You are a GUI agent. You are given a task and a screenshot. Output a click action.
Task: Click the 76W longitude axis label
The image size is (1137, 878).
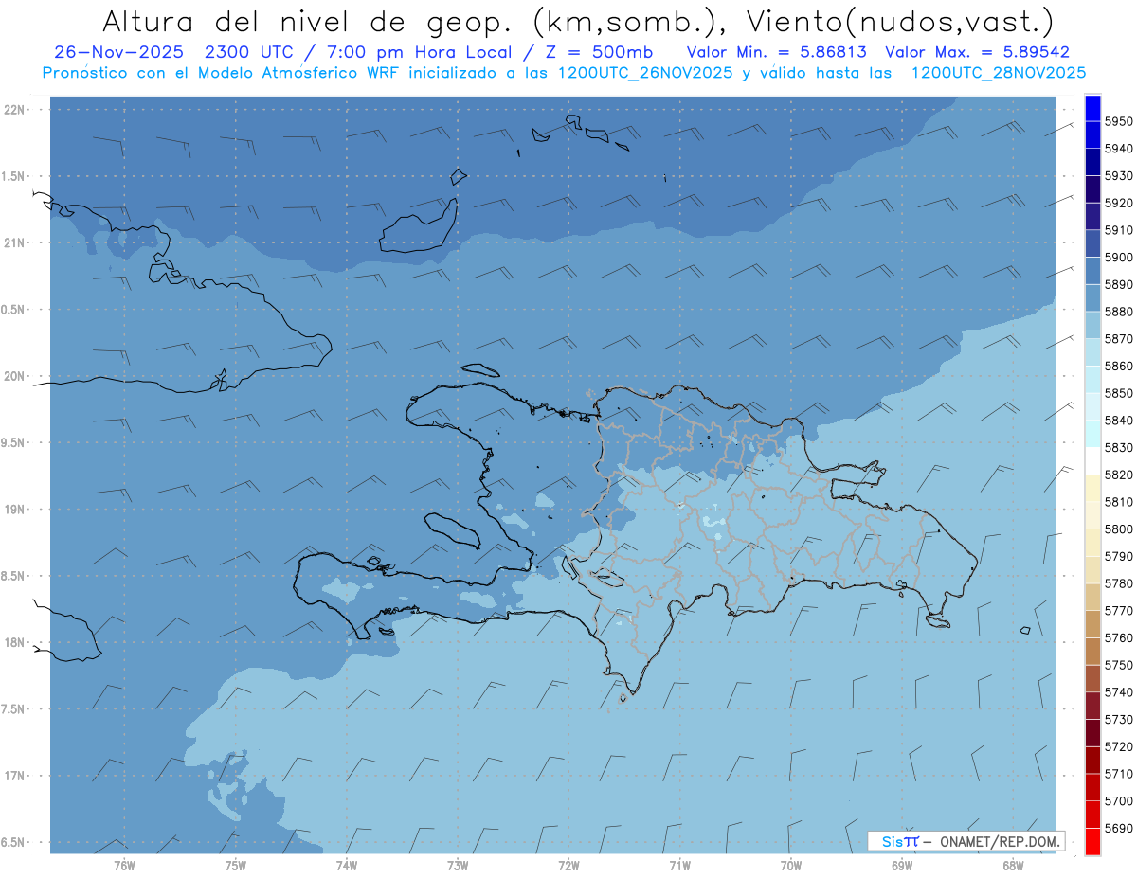(x=124, y=865)
